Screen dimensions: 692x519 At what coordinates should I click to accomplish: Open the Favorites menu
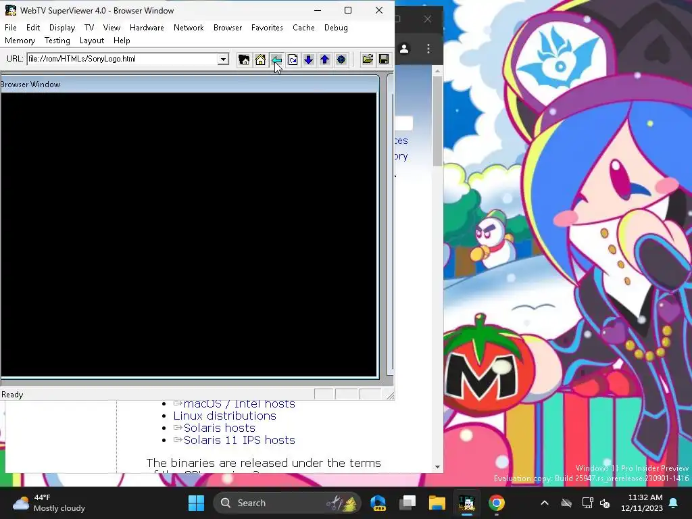tap(267, 27)
